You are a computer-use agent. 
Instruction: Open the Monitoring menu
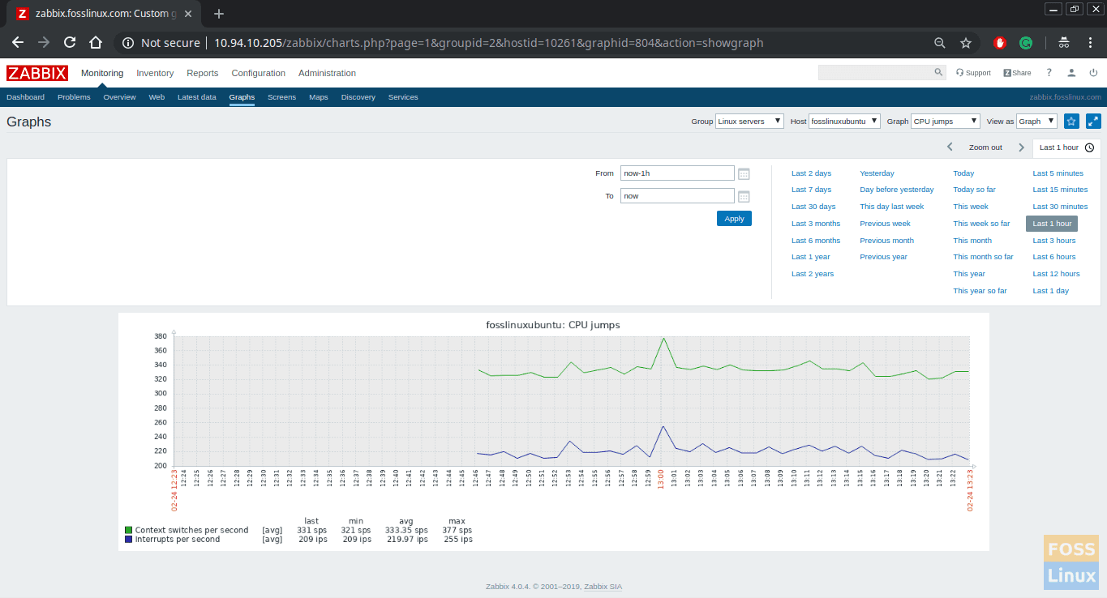coord(102,73)
